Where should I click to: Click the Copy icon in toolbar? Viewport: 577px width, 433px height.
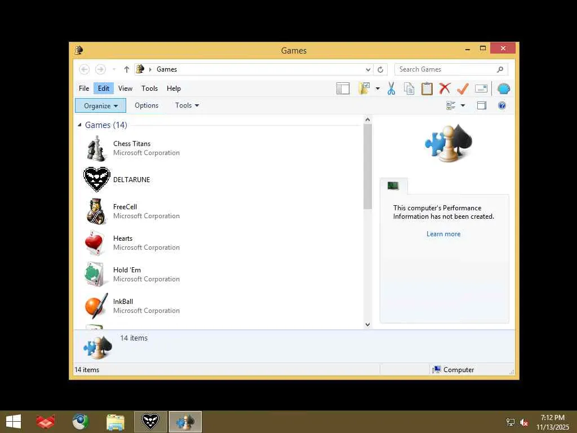(x=409, y=89)
